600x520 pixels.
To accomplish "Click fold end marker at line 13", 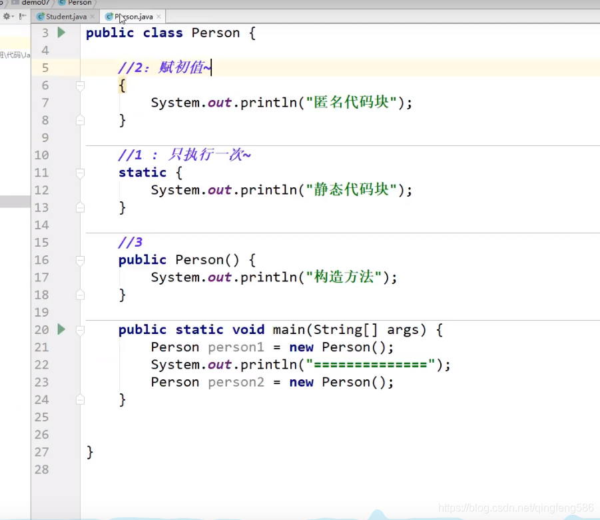I will click(80, 208).
